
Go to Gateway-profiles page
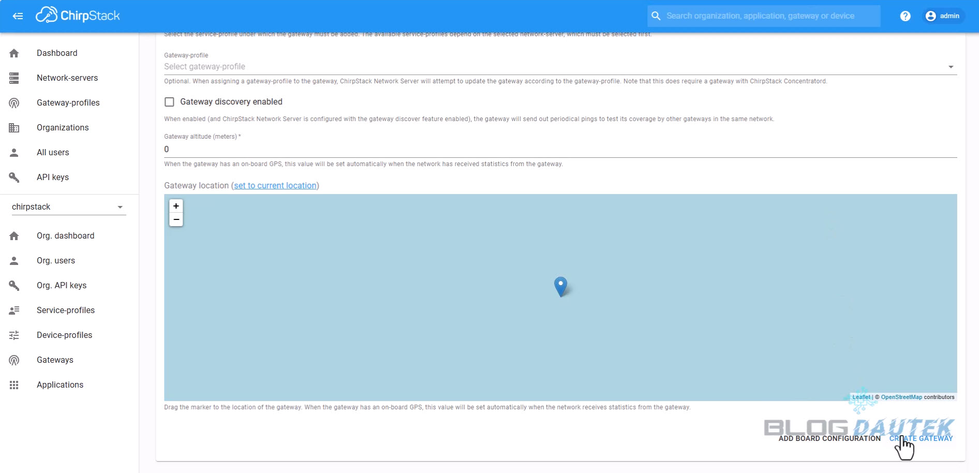tap(68, 103)
